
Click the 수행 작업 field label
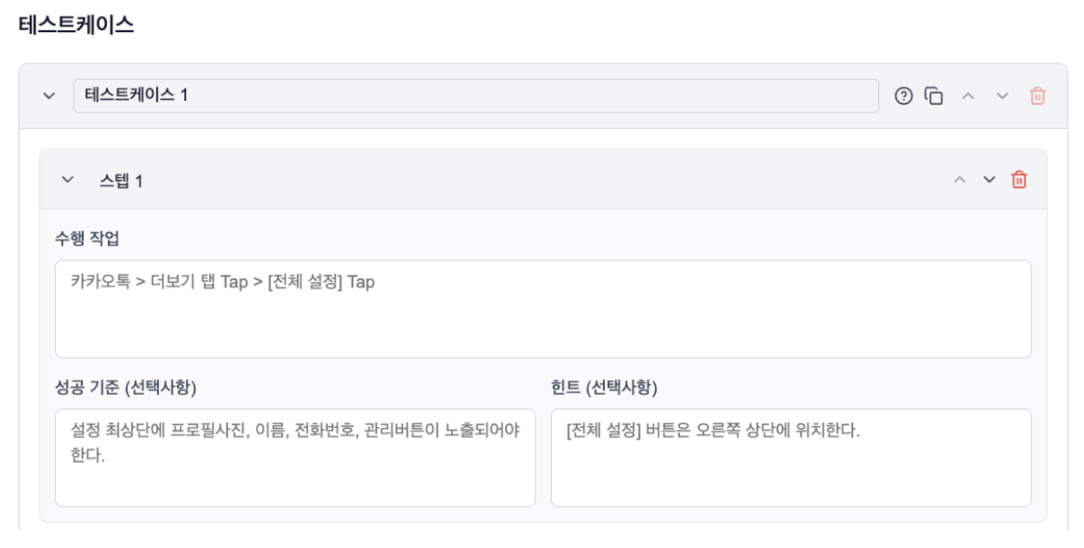point(87,238)
